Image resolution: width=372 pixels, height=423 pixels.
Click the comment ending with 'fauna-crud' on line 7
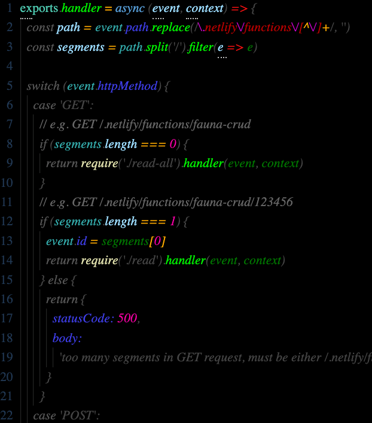coord(145,125)
